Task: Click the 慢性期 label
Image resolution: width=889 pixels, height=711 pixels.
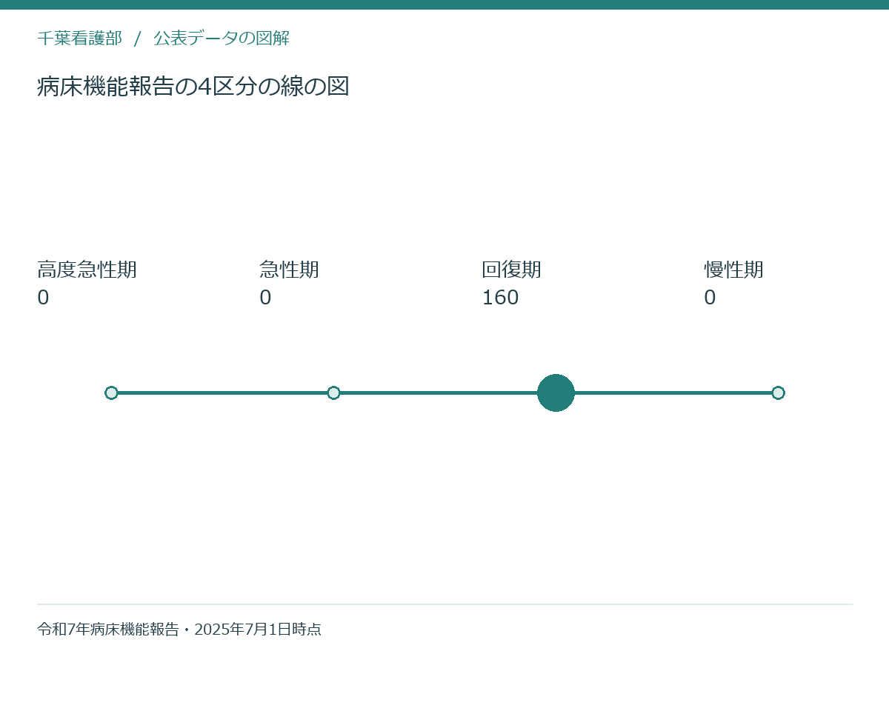Action: pos(733,270)
